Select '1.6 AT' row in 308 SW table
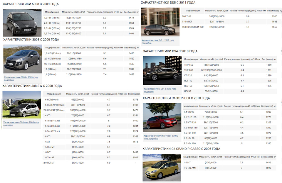The width and height of the screenshot is (282, 183). point(91,142)
